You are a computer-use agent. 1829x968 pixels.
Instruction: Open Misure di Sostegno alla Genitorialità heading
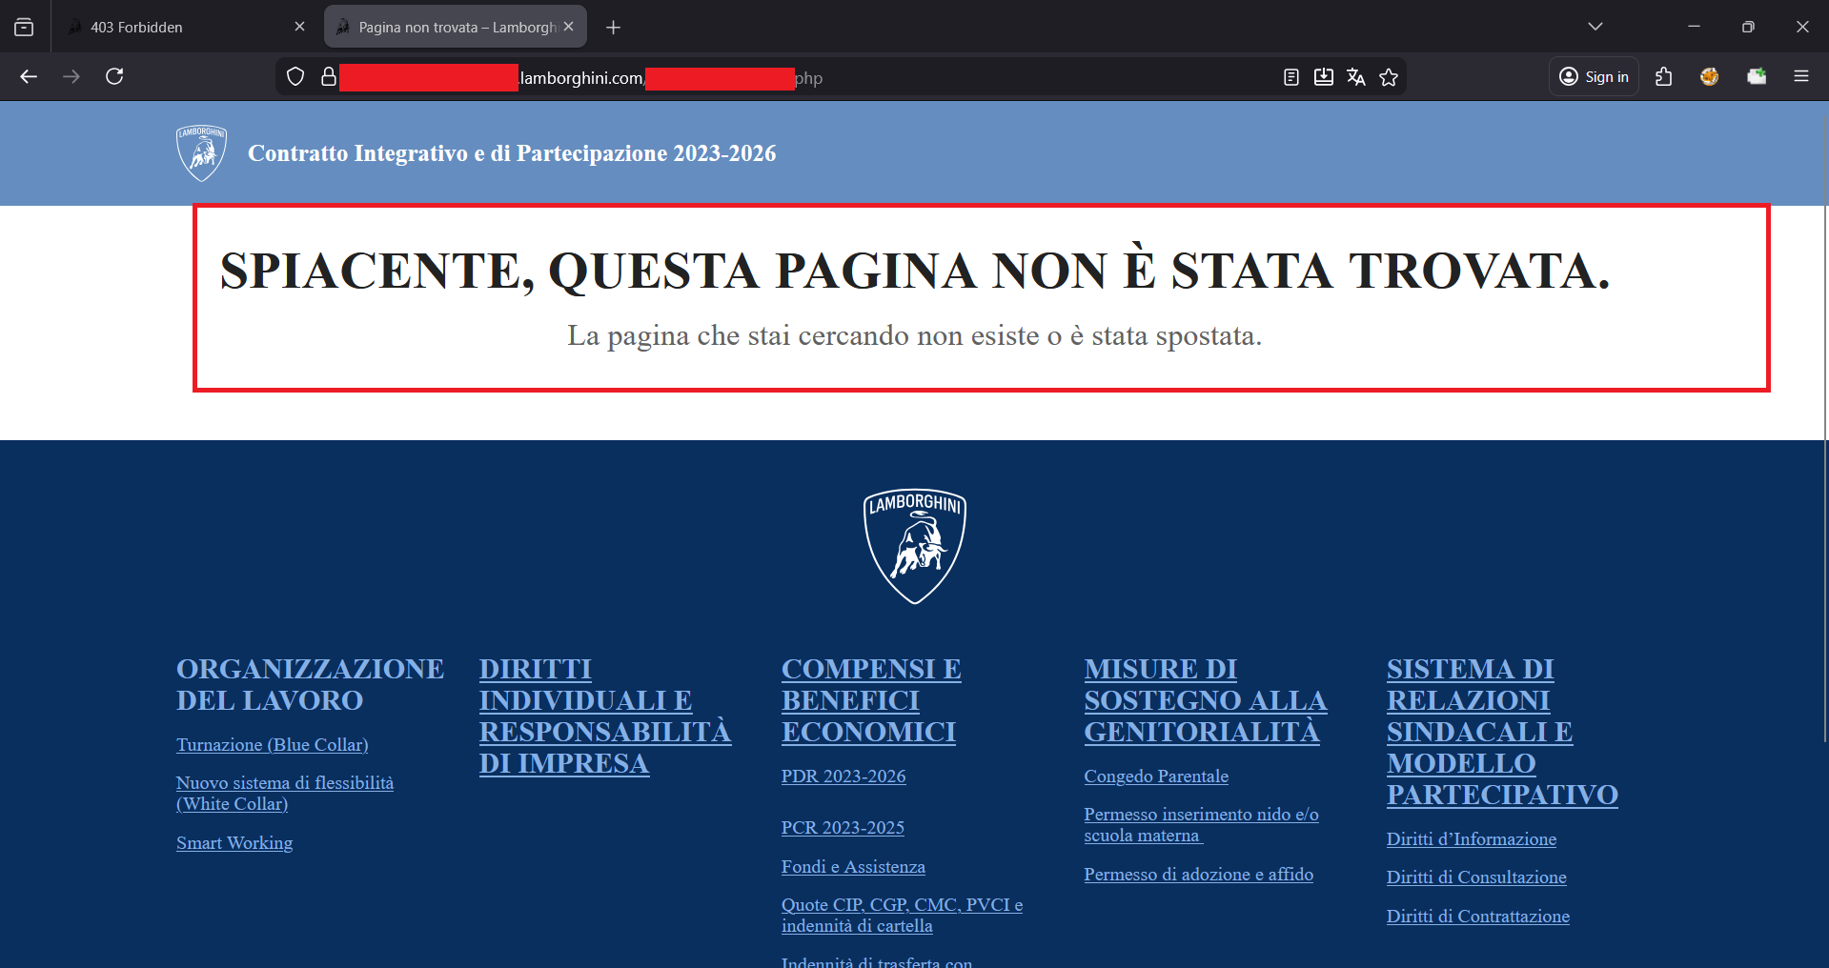pos(1206,700)
